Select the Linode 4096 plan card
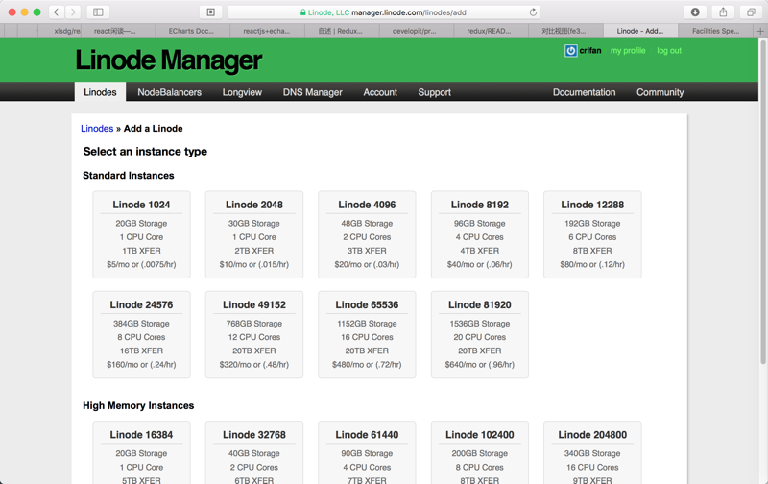This screenshot has height=484, width=768. (x=367, y=234)
